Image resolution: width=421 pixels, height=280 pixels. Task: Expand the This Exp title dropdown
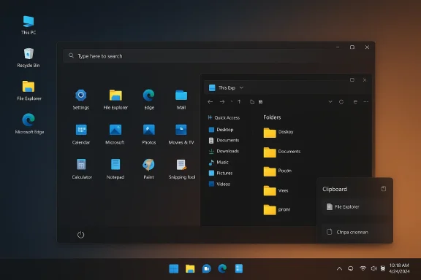tap(241, 87)
